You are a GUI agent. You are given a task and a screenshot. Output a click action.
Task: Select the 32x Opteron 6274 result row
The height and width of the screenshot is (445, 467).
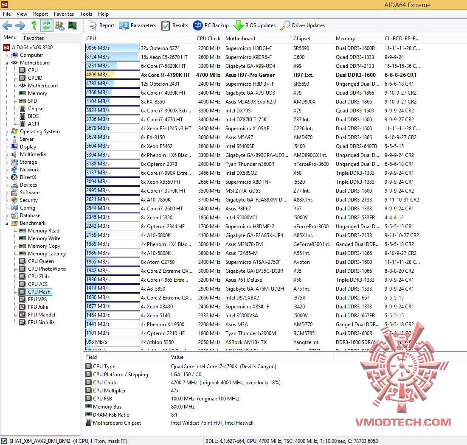[x=253, y=48]
